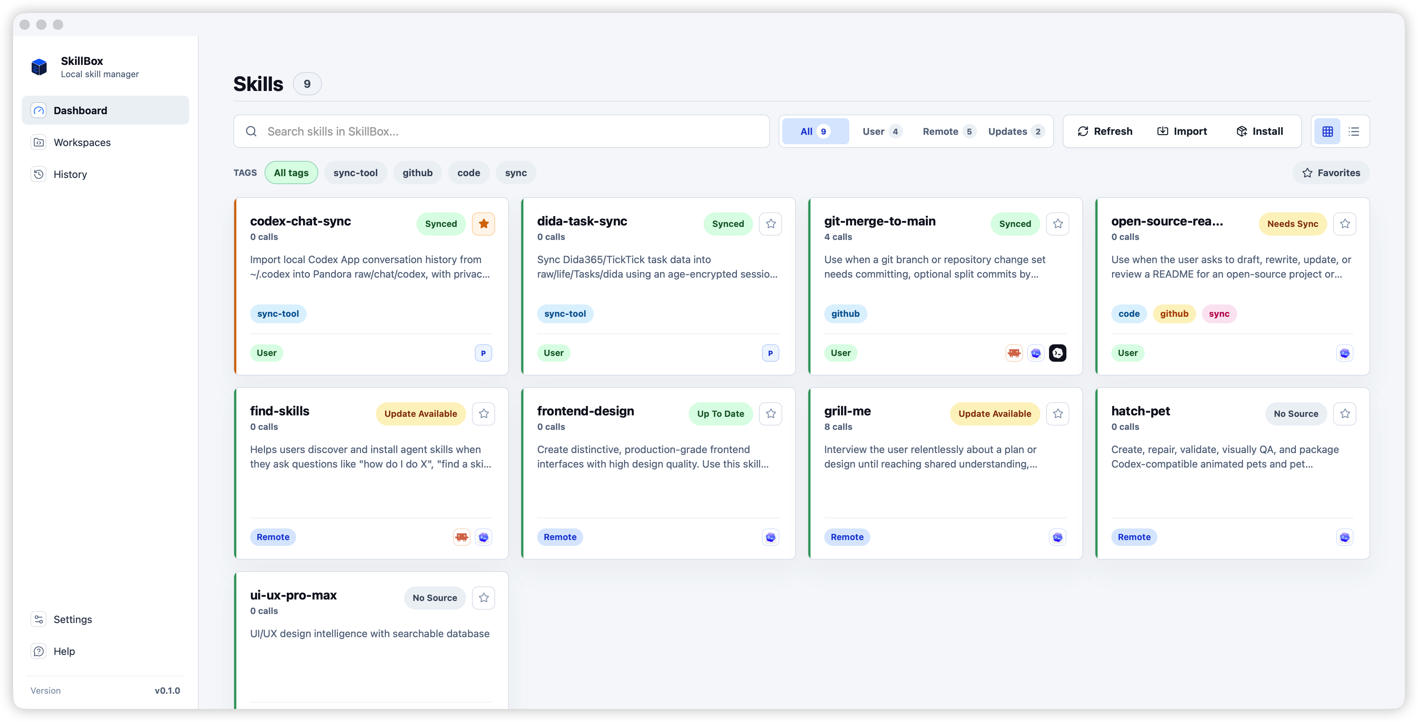1418x722 pixels.
Task: Click Update Available badge on find-skills
Action: pyautogui.click(x=420, y=414)
